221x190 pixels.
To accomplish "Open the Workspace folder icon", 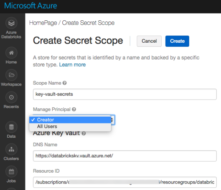I will [11, 75].
